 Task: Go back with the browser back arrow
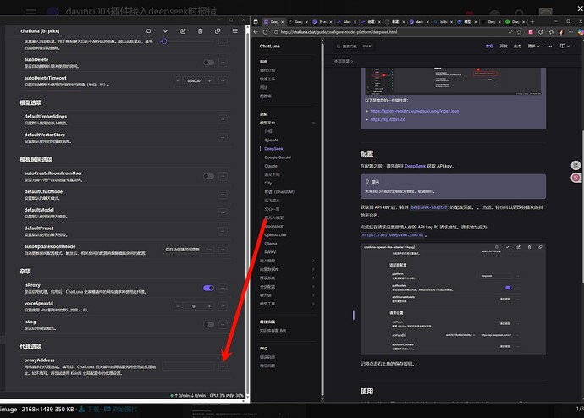coord(256,32)
